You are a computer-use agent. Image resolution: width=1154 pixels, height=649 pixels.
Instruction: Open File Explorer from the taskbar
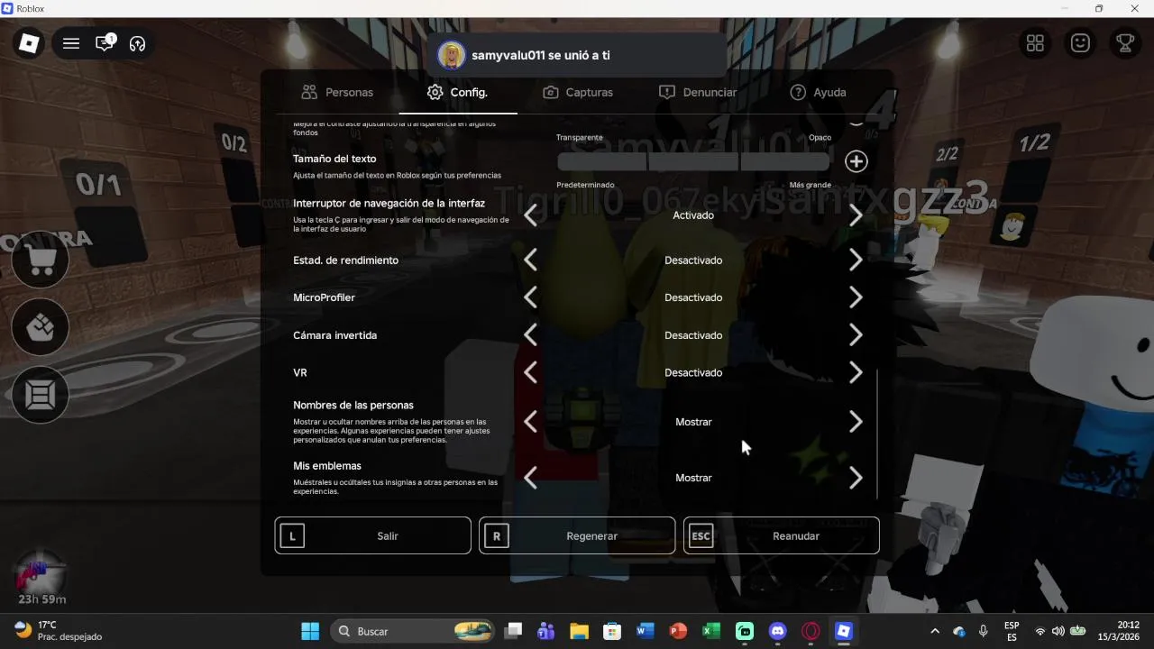pyautogui.click(x=578, y=631)
